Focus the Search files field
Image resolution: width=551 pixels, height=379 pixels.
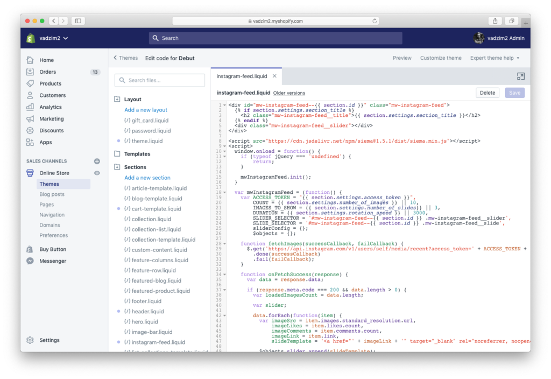coord(160,80)
